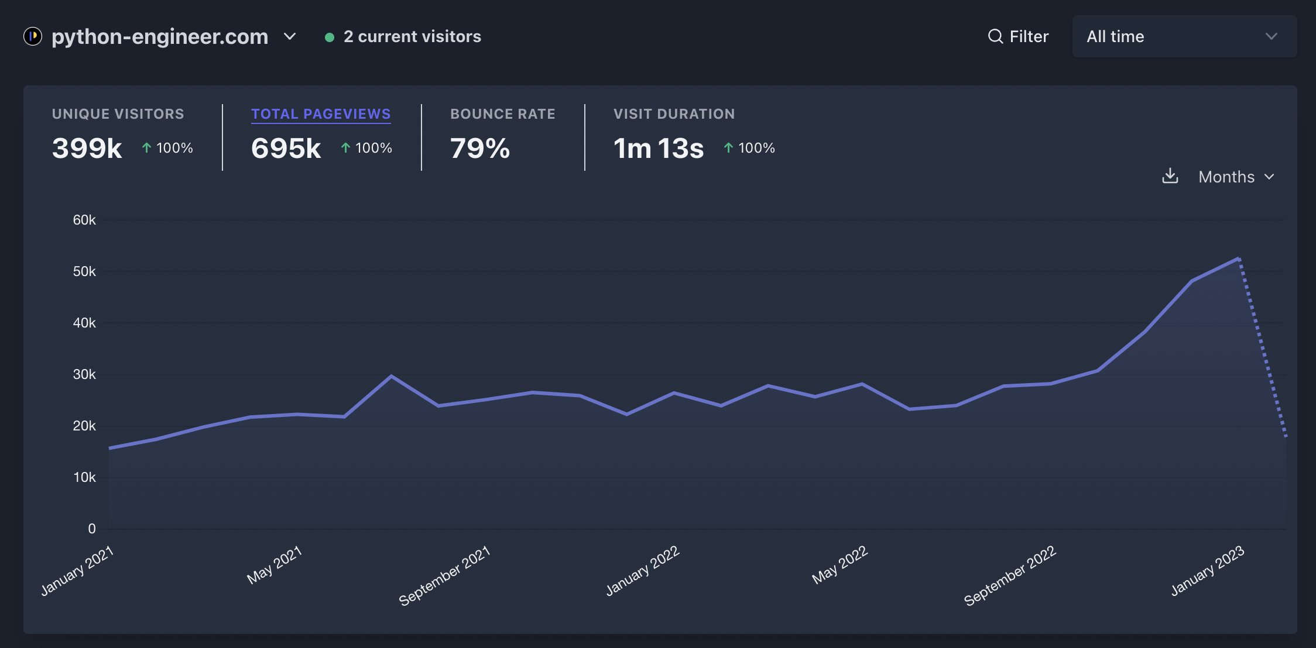Viewport: 1316px width, 648px height.
Task: Select the Bounce Rate metric tab
Action: tap(502, 114)
